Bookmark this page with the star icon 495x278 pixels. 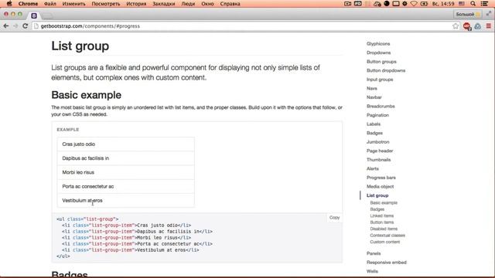[456, 26]
